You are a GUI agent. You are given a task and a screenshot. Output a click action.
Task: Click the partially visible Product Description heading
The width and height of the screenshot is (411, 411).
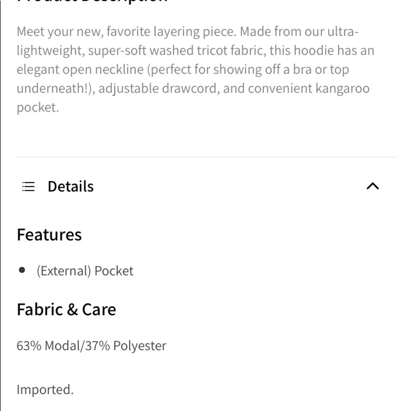[92, 2]
